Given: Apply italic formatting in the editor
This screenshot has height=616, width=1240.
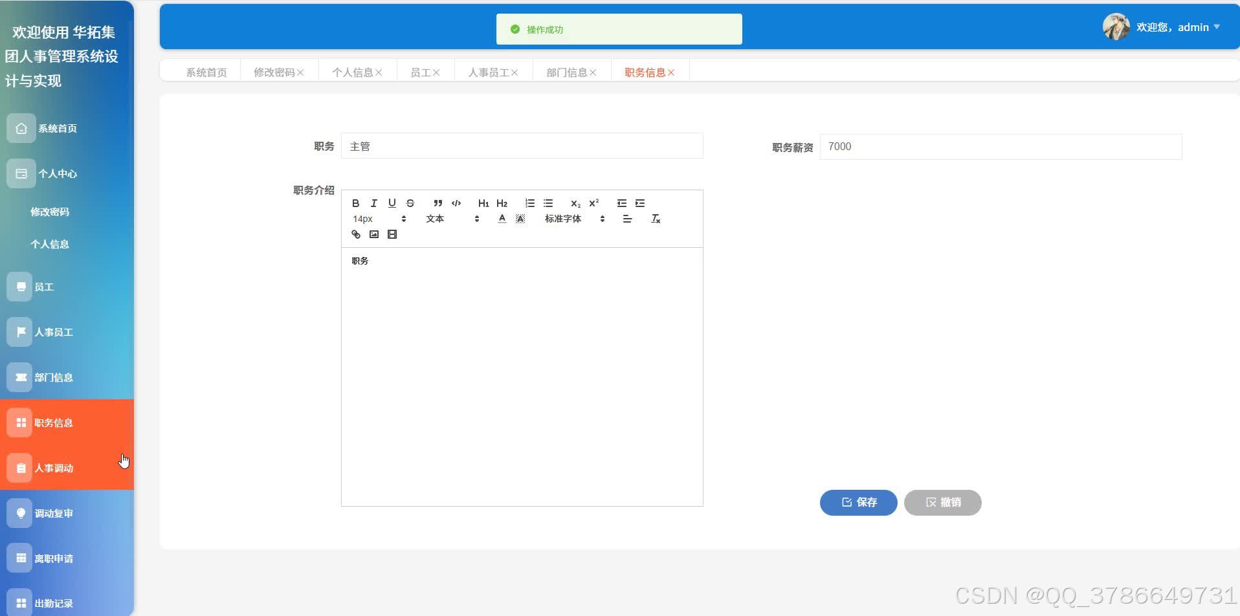Looking at the screenshot, I should tap(373, 203).
